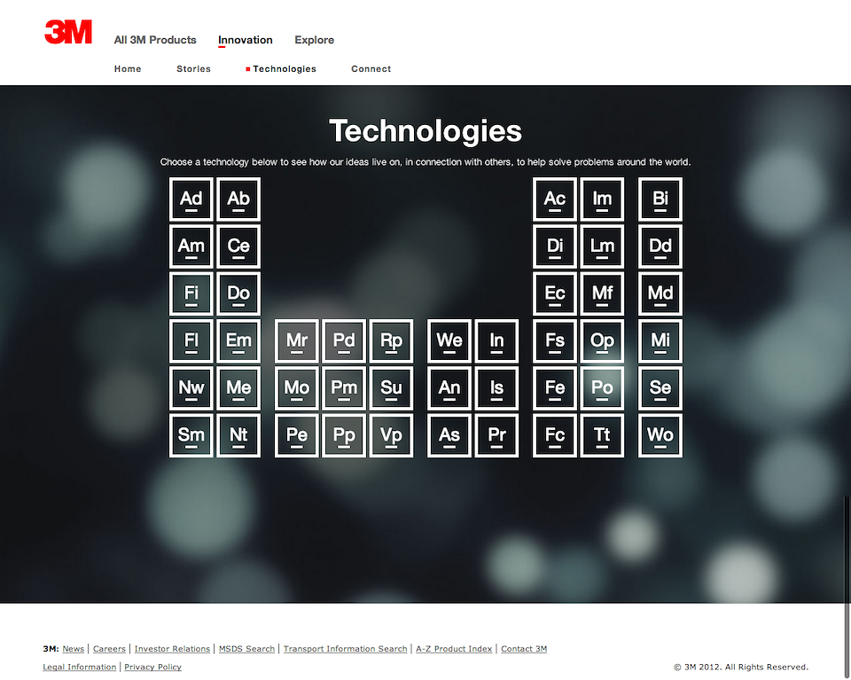Viewport: 851px width, 680px height.
Task: Open the We technology tile
Action: (449, 340)
